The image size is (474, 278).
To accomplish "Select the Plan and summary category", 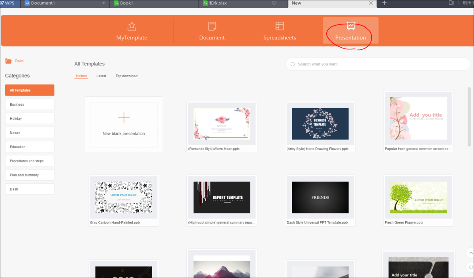I will [x=30, y=175].
